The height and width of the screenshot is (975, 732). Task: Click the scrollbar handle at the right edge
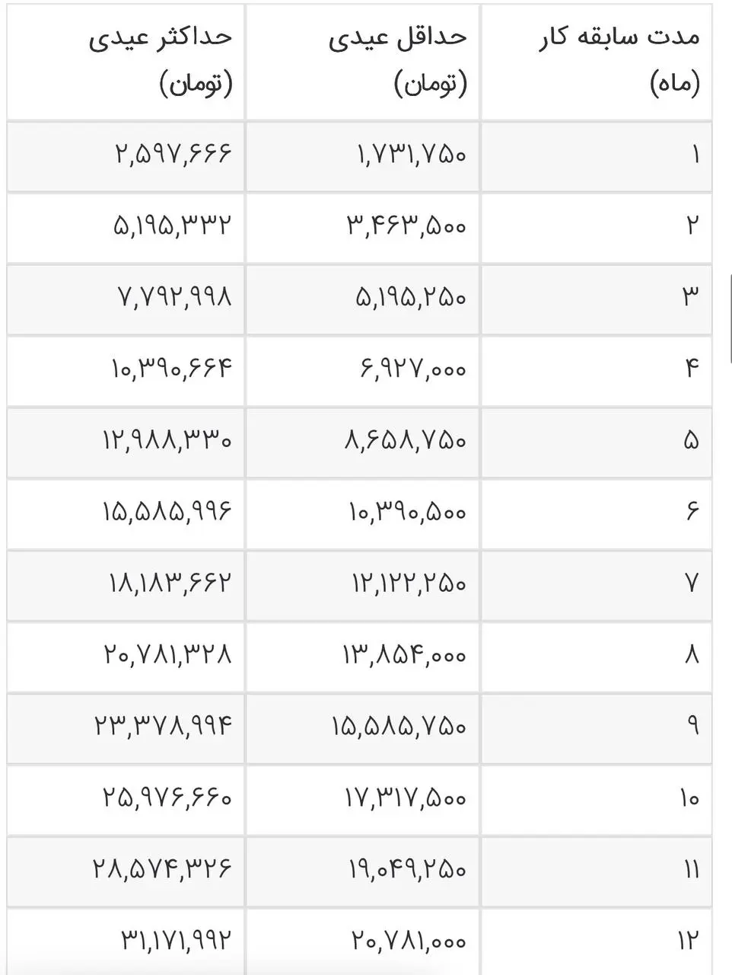(x=730, y=303)
